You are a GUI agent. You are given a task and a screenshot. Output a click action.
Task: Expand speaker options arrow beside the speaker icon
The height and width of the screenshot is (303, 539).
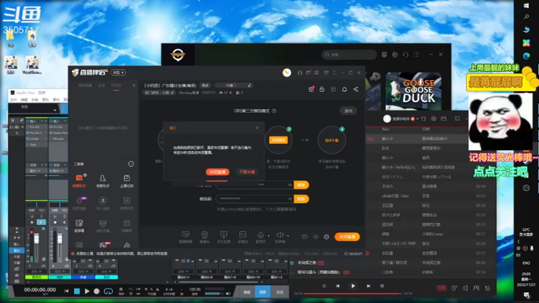tap(288, 236)
